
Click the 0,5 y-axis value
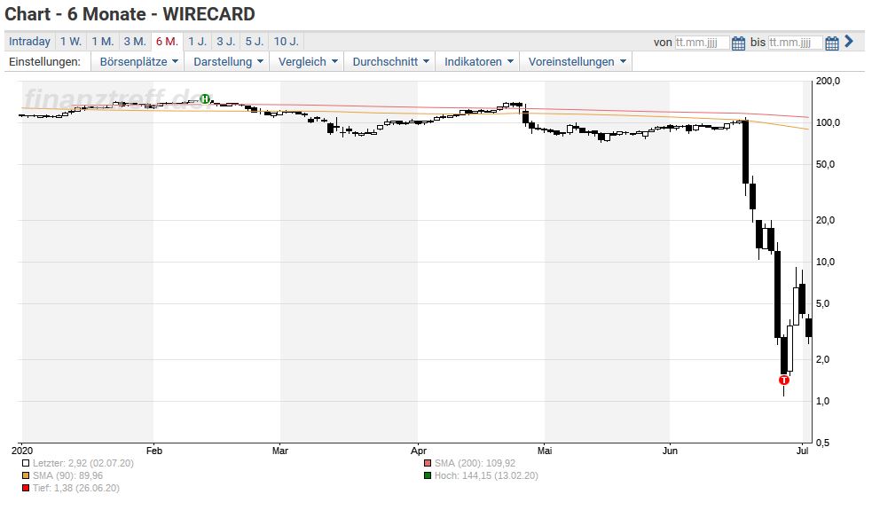click(823, 443)
